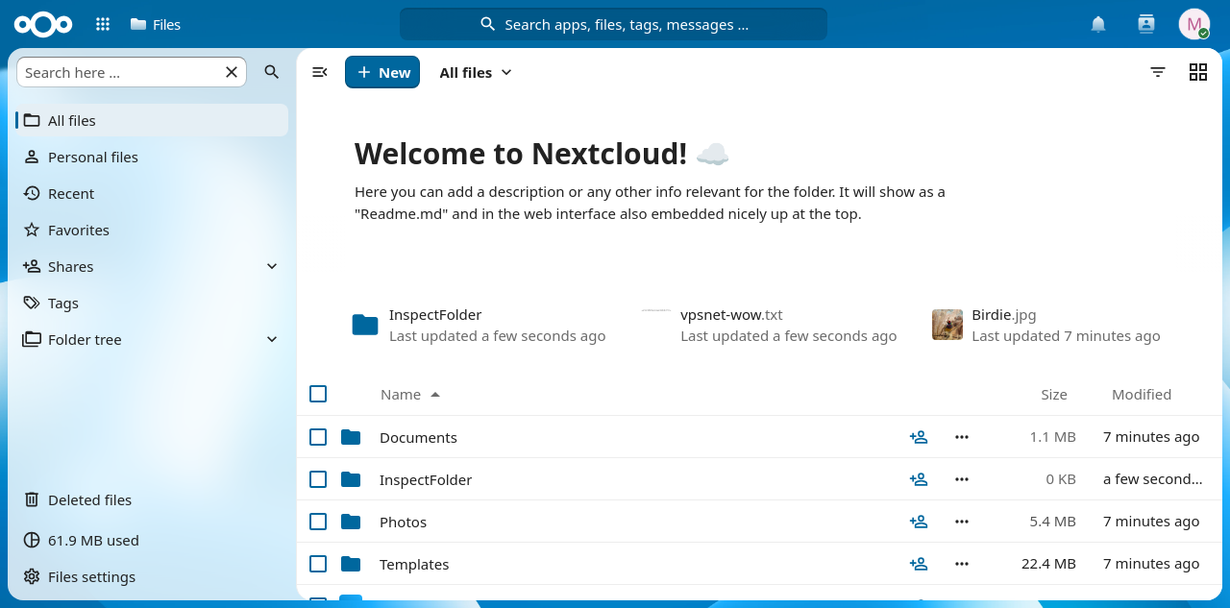
Task: Sort by the Name column
Action: [x=410, y=394]
